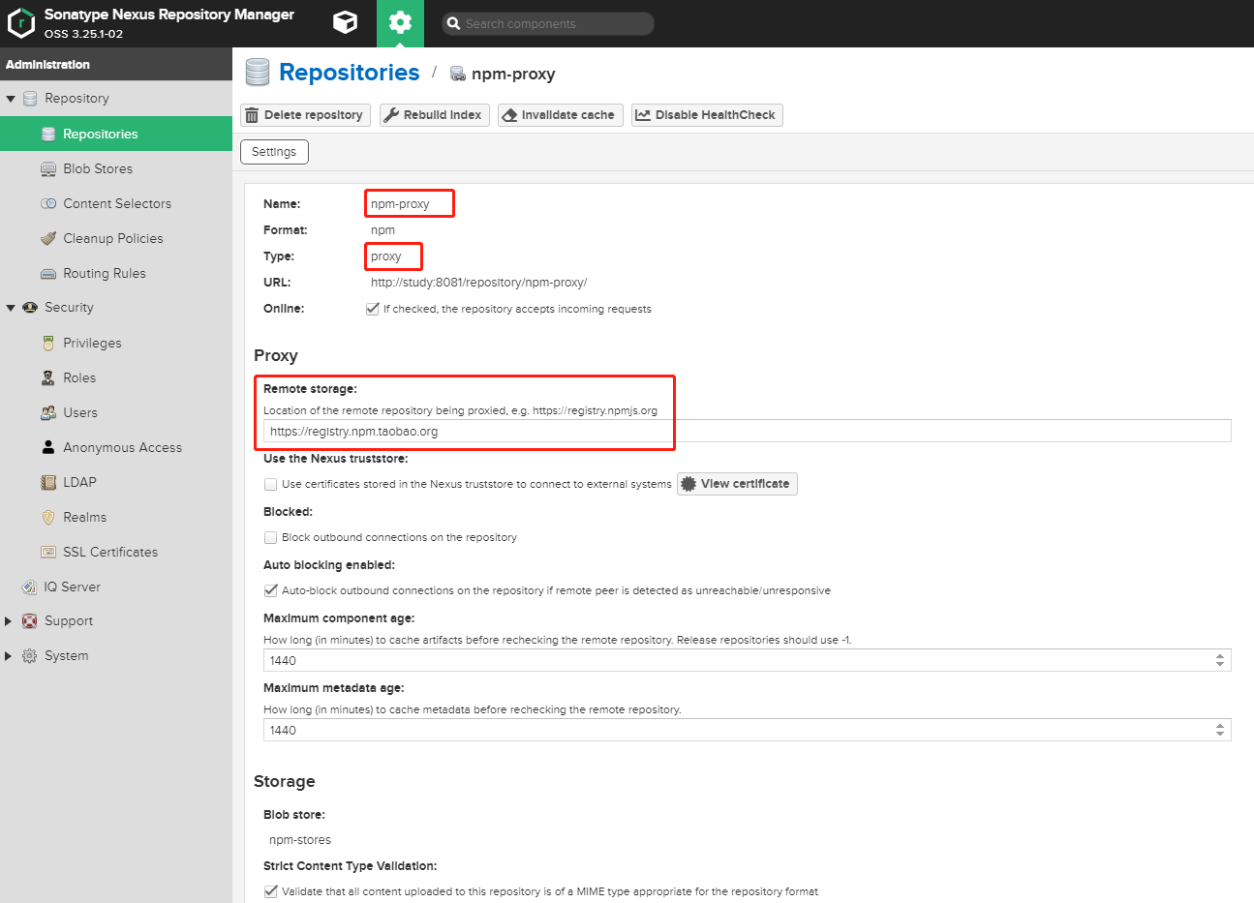
Task: Click the Cleanup Policies broom icon
Action: (48, 239)
